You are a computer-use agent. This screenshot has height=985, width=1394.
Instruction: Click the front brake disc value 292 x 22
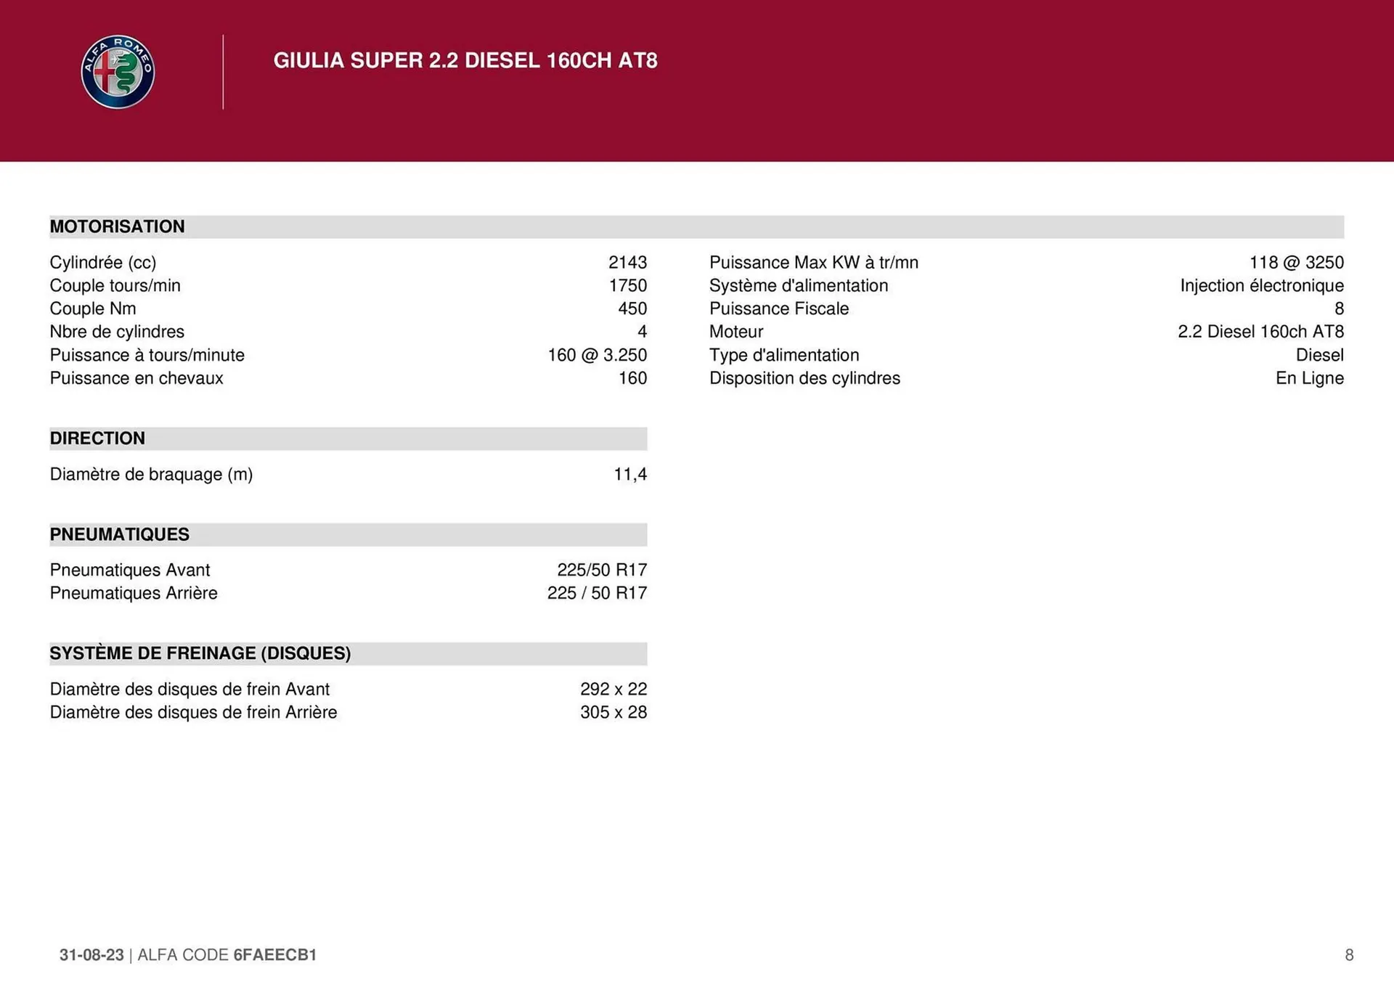coord(614,689)
